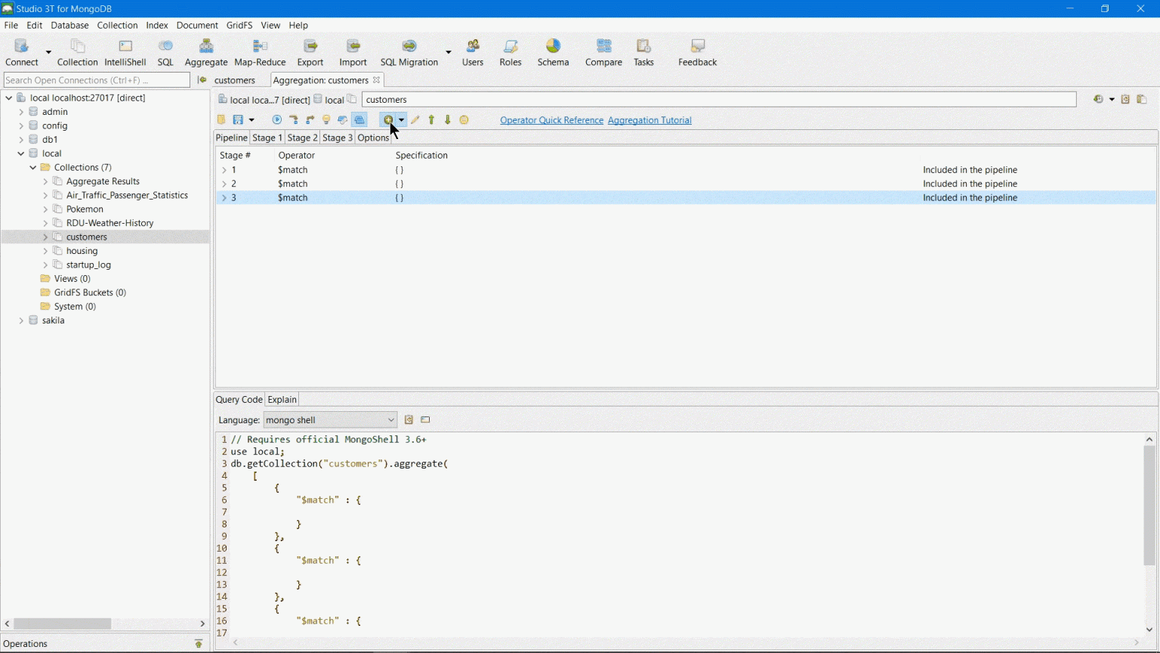Open the save pipeline dropdown arrow
Screen dimensions: 1160x653
coord(251,120)
